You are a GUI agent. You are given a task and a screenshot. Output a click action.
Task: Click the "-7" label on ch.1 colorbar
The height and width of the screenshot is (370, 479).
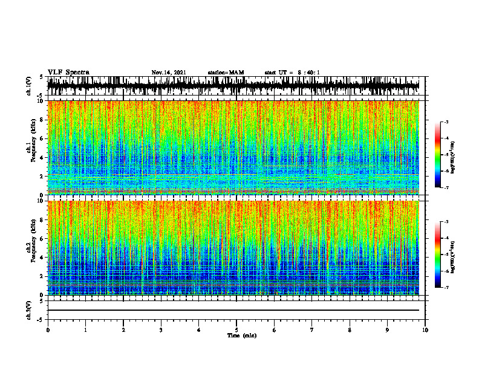point(446,187)
